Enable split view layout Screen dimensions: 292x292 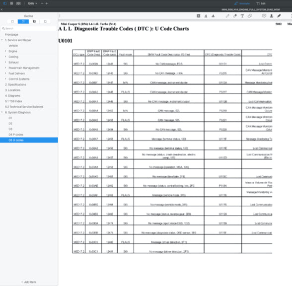click(x=18, y=3)
